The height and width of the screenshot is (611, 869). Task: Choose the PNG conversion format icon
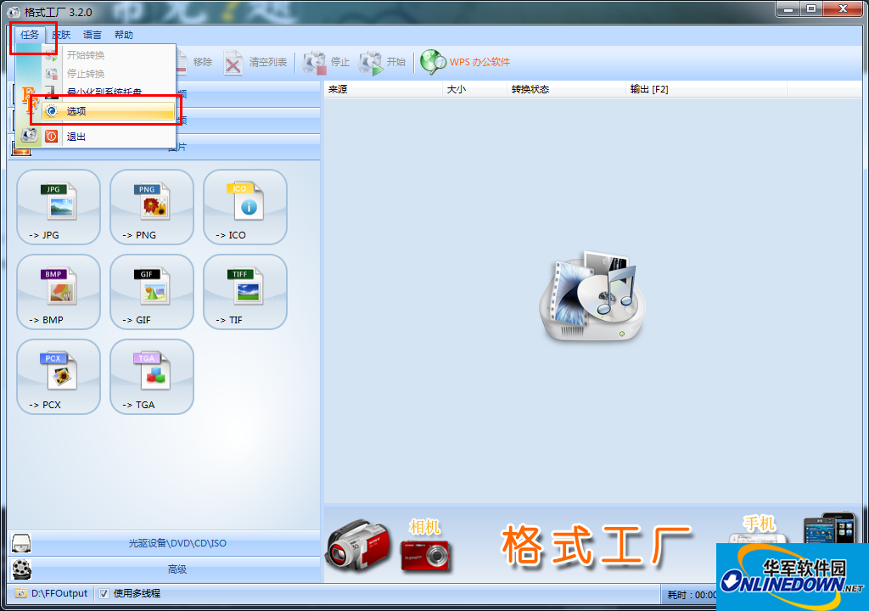coord(152,206)
